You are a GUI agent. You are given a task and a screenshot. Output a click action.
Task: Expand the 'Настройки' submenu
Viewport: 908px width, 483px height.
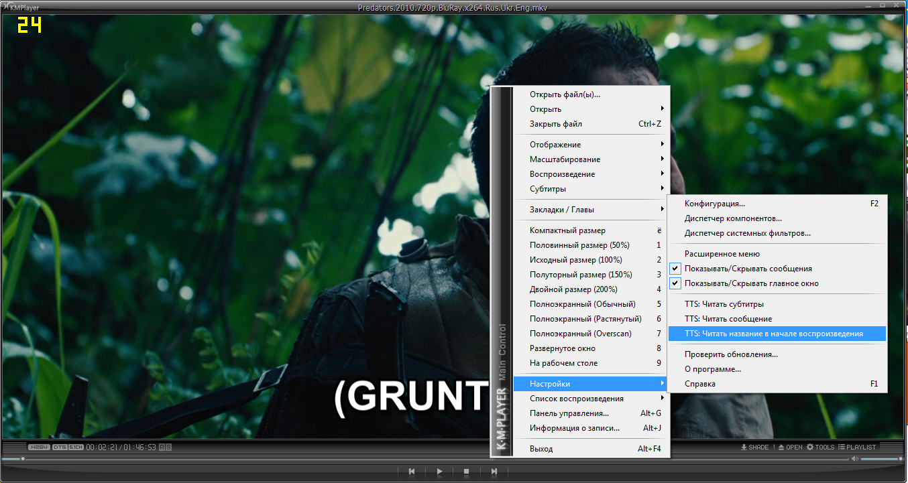[x=591, y=384]
